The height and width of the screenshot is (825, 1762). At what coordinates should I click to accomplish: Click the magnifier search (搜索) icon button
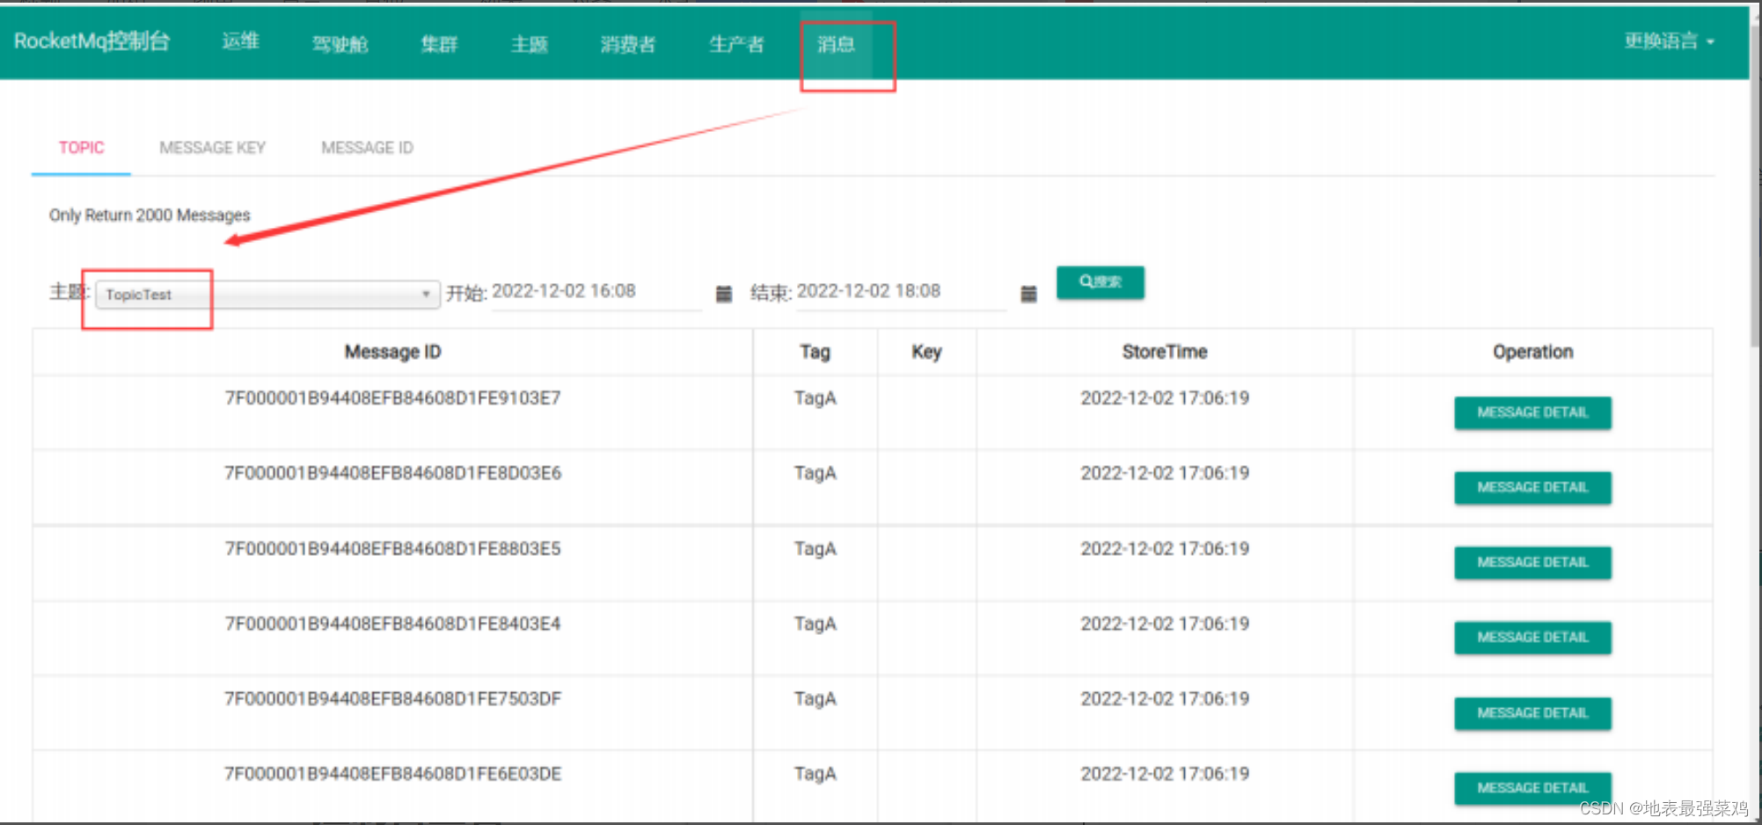(1099, 282)
